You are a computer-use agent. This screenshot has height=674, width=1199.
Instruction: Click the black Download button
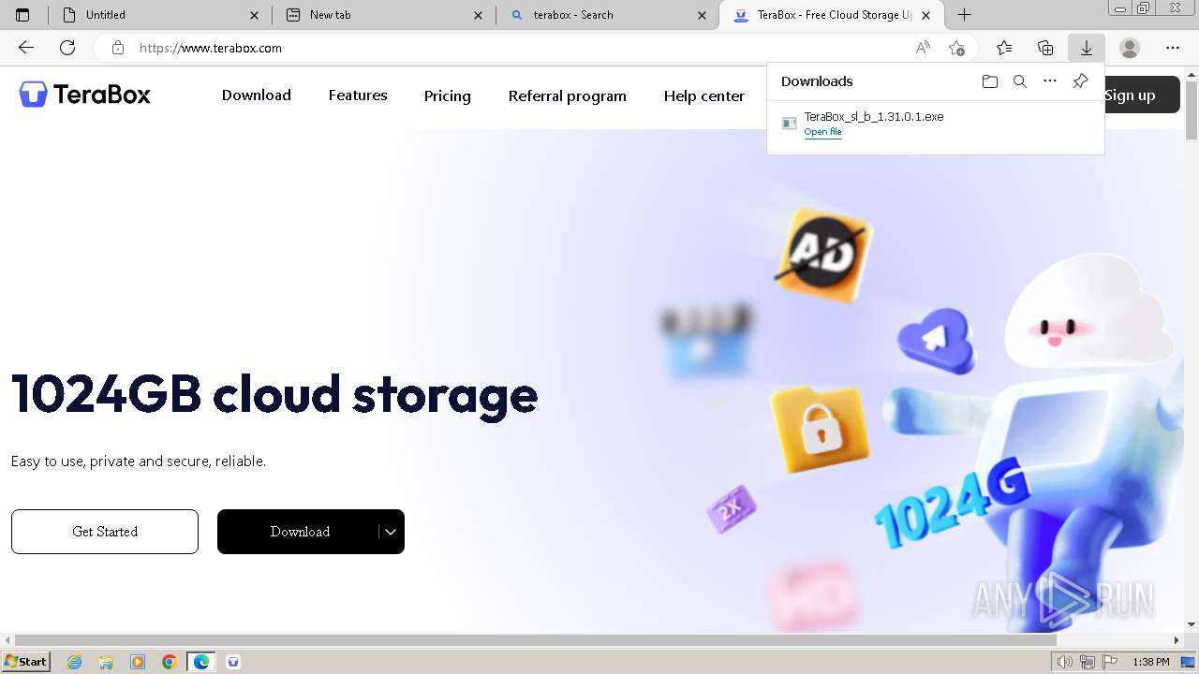(300, 532)
